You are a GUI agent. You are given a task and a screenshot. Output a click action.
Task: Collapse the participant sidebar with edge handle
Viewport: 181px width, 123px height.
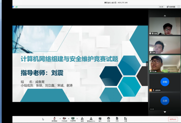click(x=147, y=64)
